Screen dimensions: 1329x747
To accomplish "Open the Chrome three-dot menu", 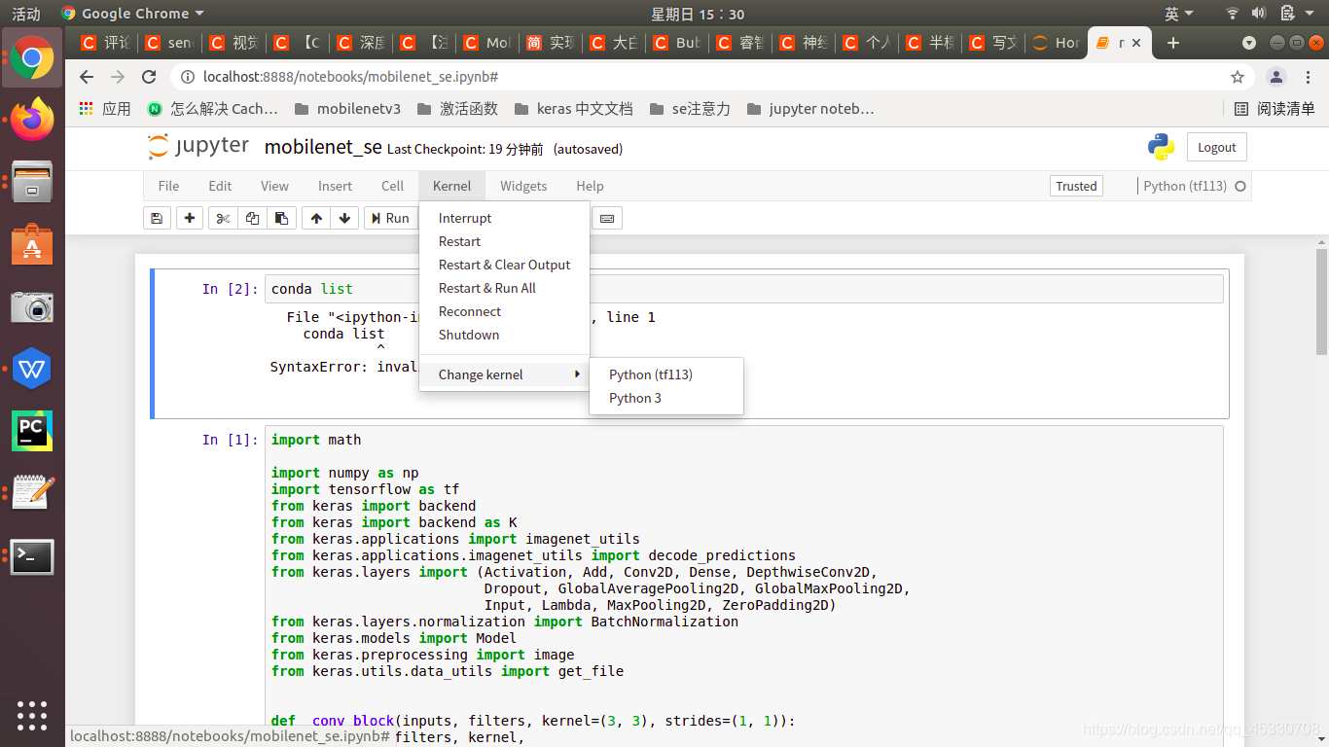I will (1308, 77).
